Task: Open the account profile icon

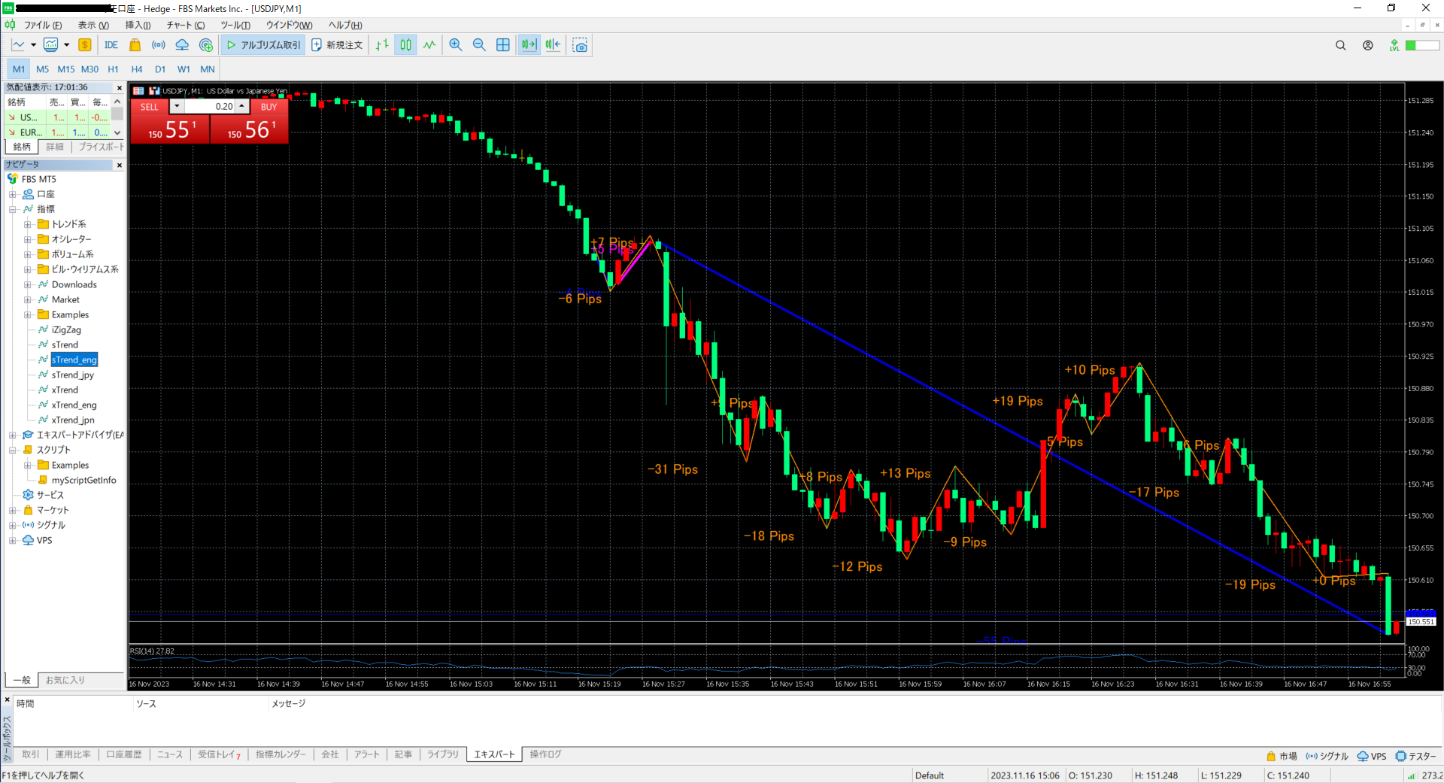Action: pyautogui.click(x=1368, y=45)
